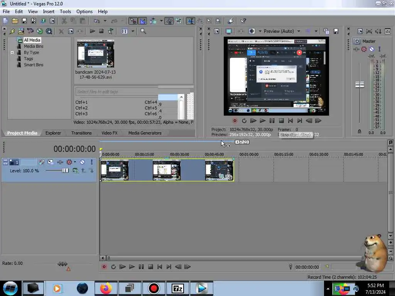Image resolution: width=395 pixels, height=296 pixels.
Task: Select the bandicam 2024-07-13 media thumbnail
Action: [x=96, y=54]
